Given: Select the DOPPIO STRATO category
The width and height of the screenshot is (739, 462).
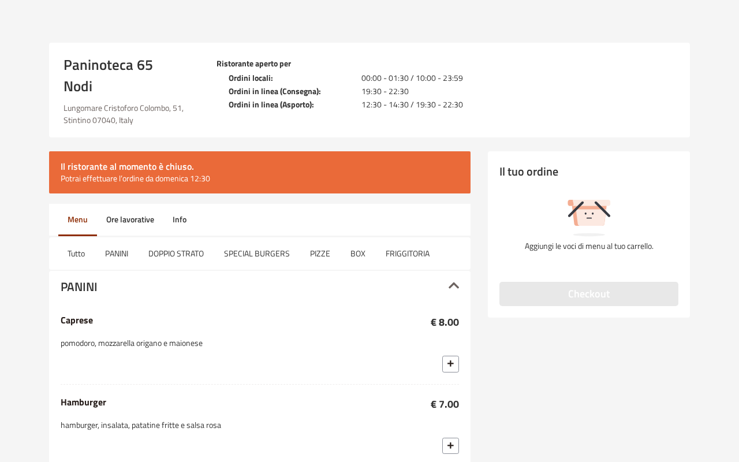Looking at the screenshot, I should (x=176, y=254).
